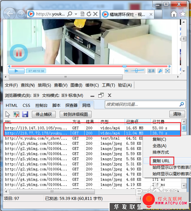
Task: Click the 转到详细视图 button
Action: tap(75, 114)
